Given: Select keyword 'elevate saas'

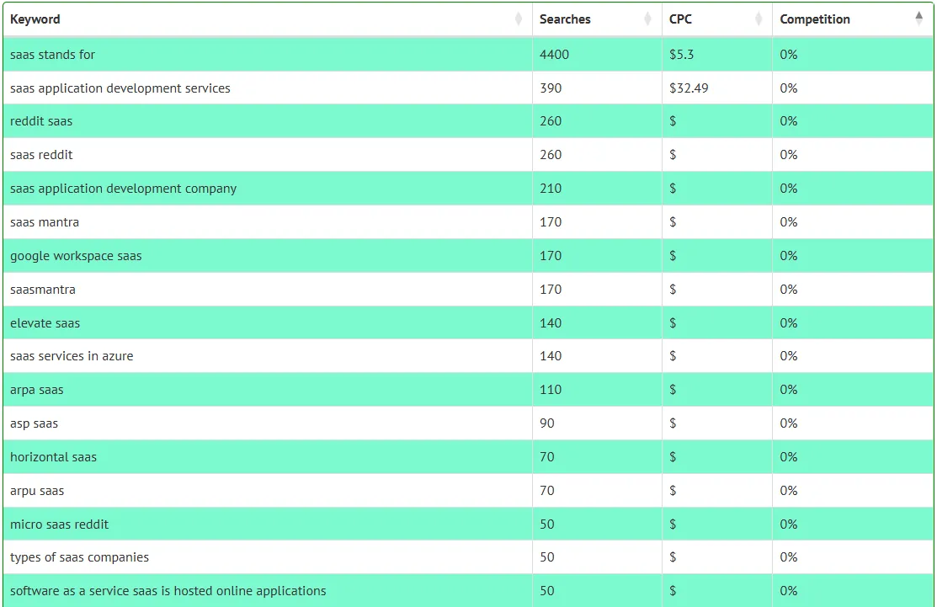Looking at the screenshot, I should pyautogui.click(x=45, y=323).
